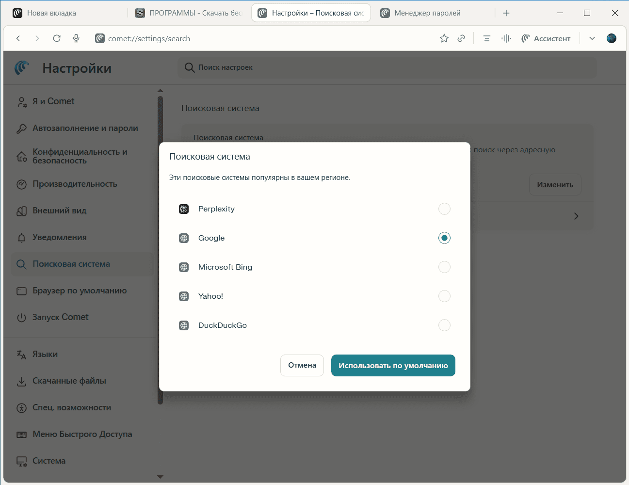Click the globe icon beside DuckDuckGo

click(x=184, y=325)
